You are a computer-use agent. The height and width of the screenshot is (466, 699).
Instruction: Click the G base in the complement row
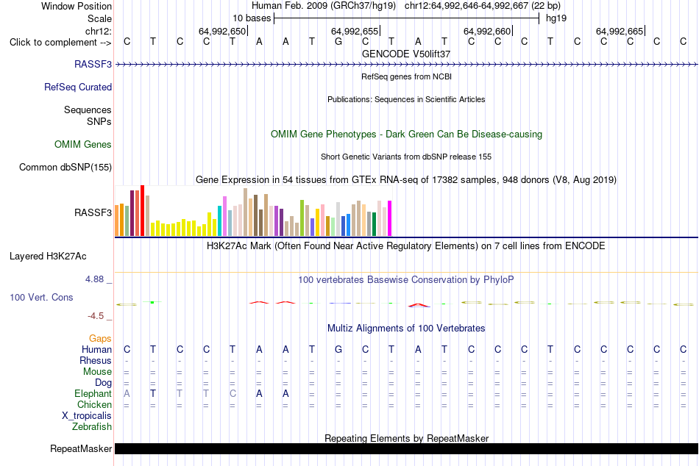pos(338,41)
